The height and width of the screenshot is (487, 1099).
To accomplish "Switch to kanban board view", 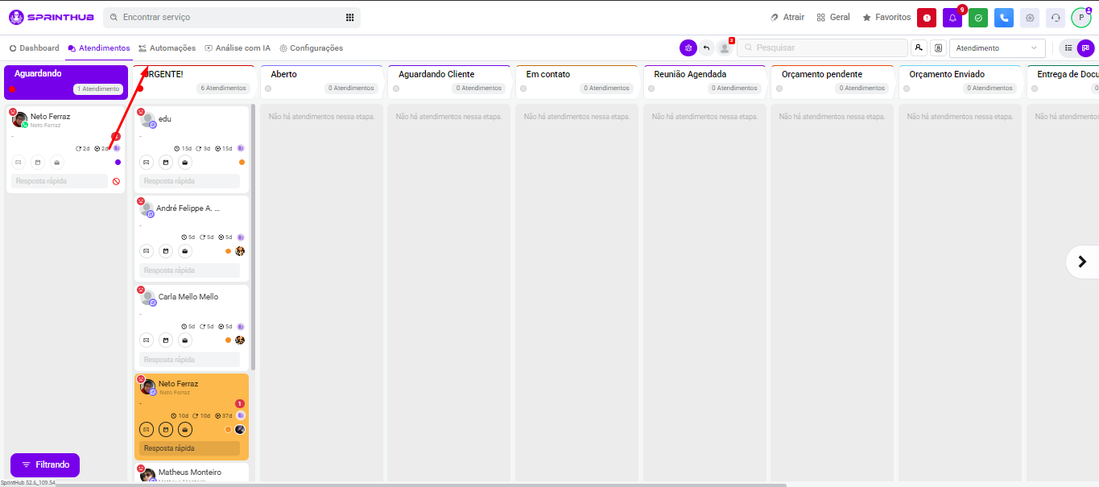I will click(x=1085, y=48).
